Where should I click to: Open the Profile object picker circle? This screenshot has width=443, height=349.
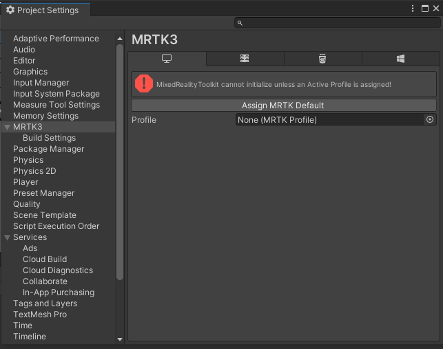430,119
